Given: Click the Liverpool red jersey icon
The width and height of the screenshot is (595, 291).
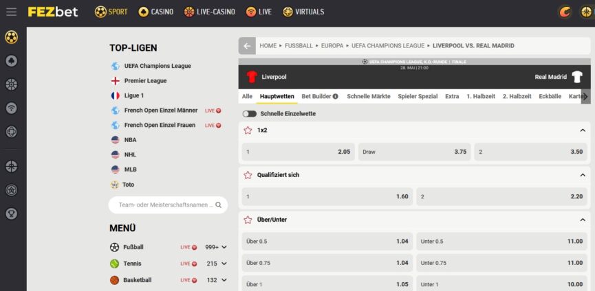Looking at the screenshot, I should click(252, 77).
